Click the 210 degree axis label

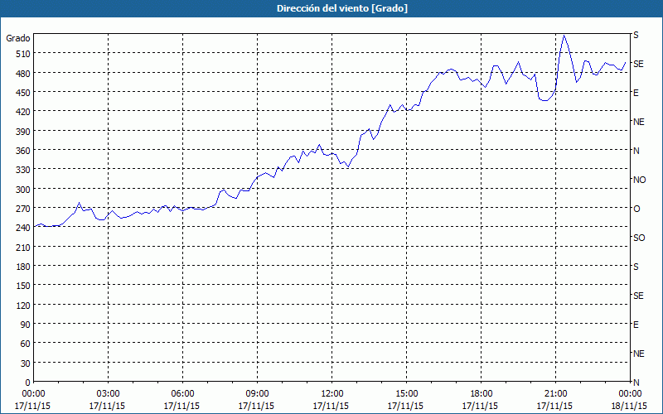23,248
